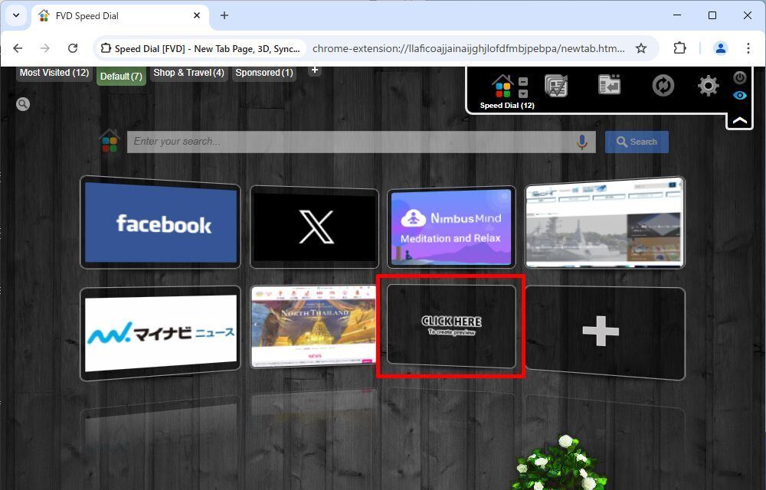
Task: Open the NimbusMind Meditation and Relax dial
Action: tap(451, 227)
